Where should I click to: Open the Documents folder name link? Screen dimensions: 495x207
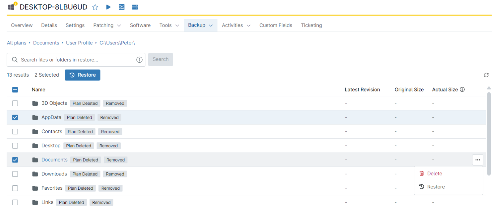pos(54,160)
